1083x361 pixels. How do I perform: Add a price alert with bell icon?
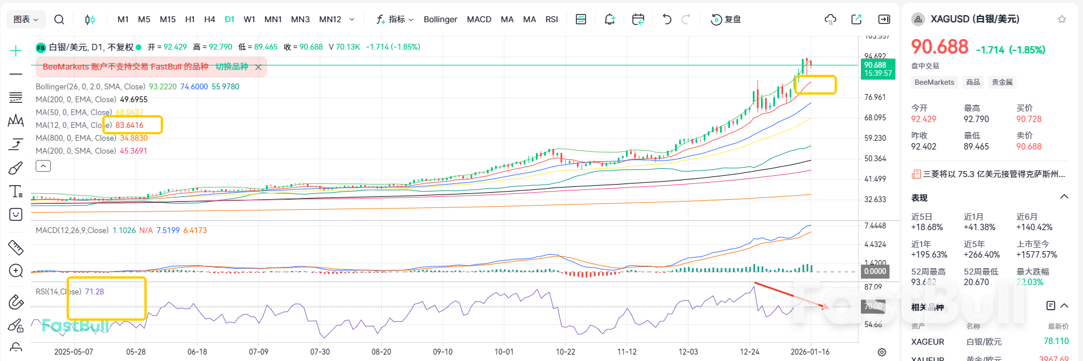pyautogui.click(x=610, y=19)
